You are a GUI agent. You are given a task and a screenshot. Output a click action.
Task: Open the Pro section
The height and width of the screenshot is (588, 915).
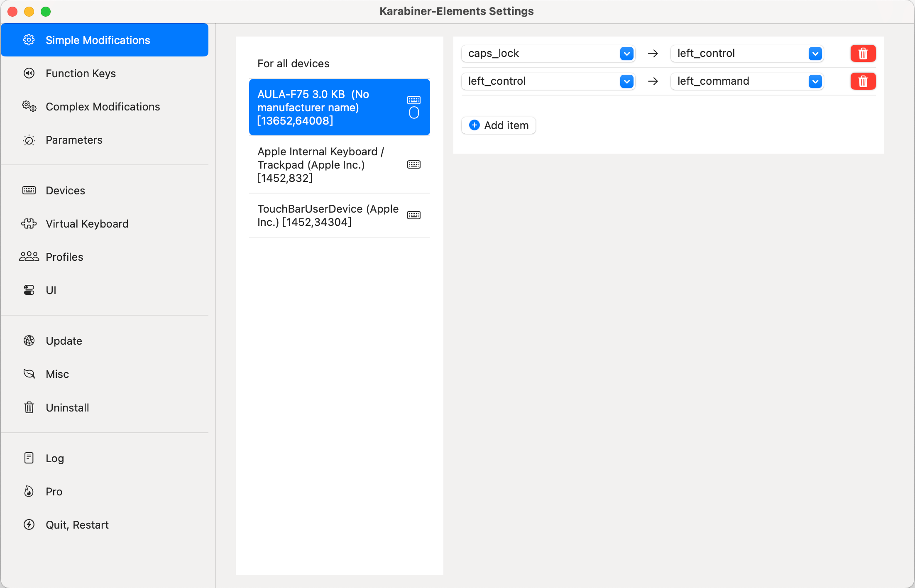105,491
